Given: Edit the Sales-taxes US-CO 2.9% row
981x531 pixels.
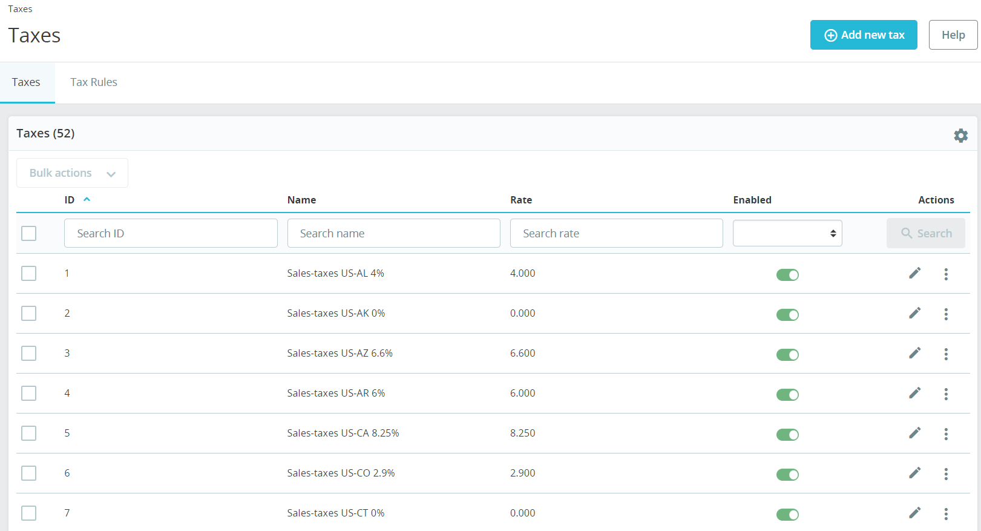Looking at the screenshot, I should click(915, 473).
